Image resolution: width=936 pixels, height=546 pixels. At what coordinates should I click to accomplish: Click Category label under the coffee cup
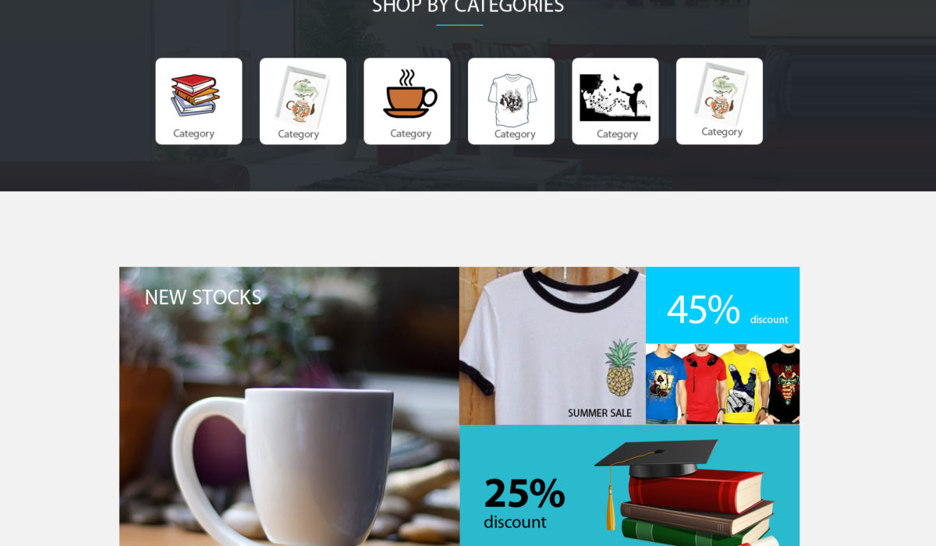click(410, 133)
